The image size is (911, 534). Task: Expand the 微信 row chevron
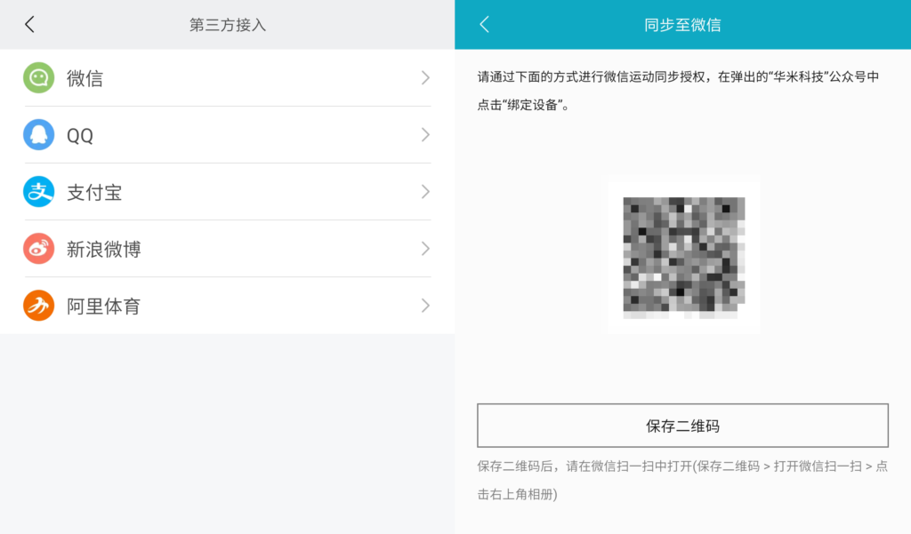pos(425,78)
